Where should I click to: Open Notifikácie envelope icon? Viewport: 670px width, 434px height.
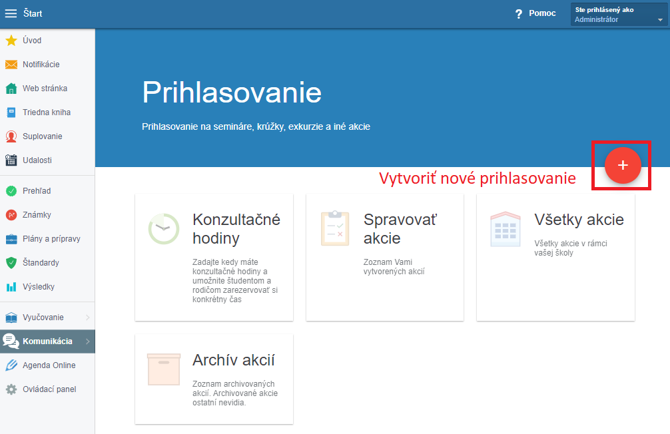[11, 65]
